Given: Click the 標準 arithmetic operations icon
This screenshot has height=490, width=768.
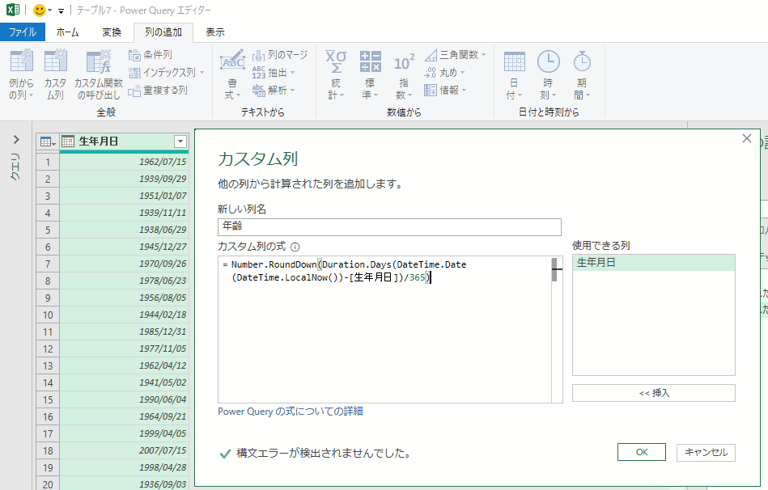Looking at the screenshot, I should [370, 63].
